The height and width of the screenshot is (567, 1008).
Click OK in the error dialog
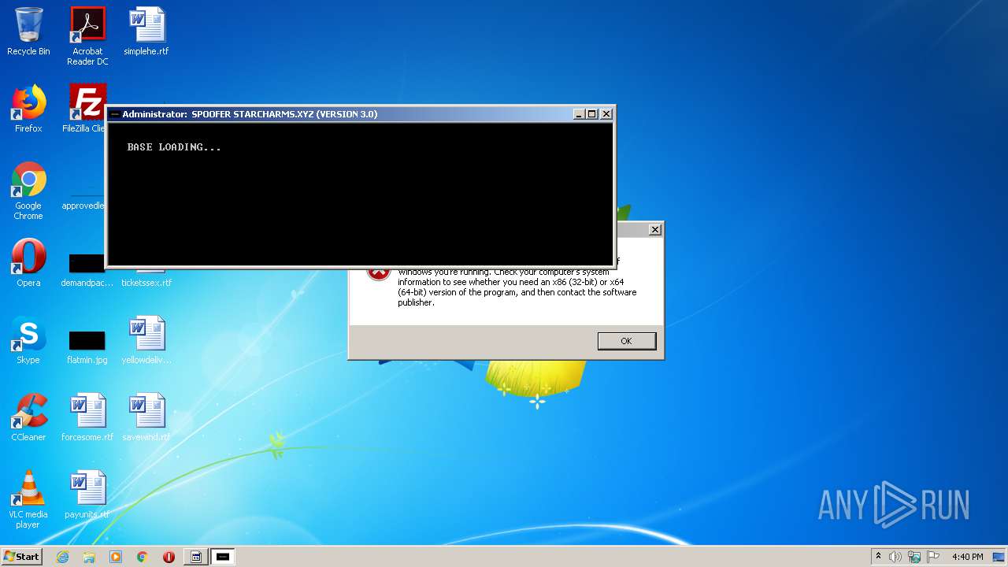coord(626,341)
